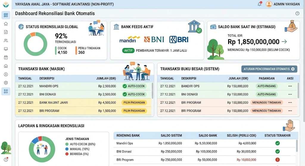Open the dashboard grid icon in the sidebar
The height and width of the screenshot is (166, 305).
6,15
